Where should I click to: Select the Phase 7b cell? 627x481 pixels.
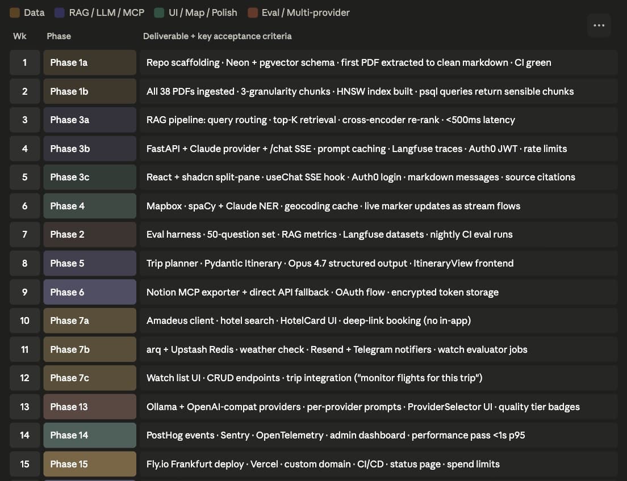point(90,349)
